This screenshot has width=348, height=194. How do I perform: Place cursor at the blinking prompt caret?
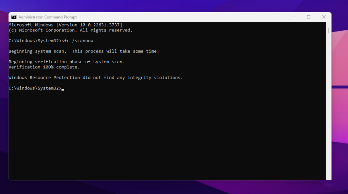pyautogui.click(x=63, y=89)
